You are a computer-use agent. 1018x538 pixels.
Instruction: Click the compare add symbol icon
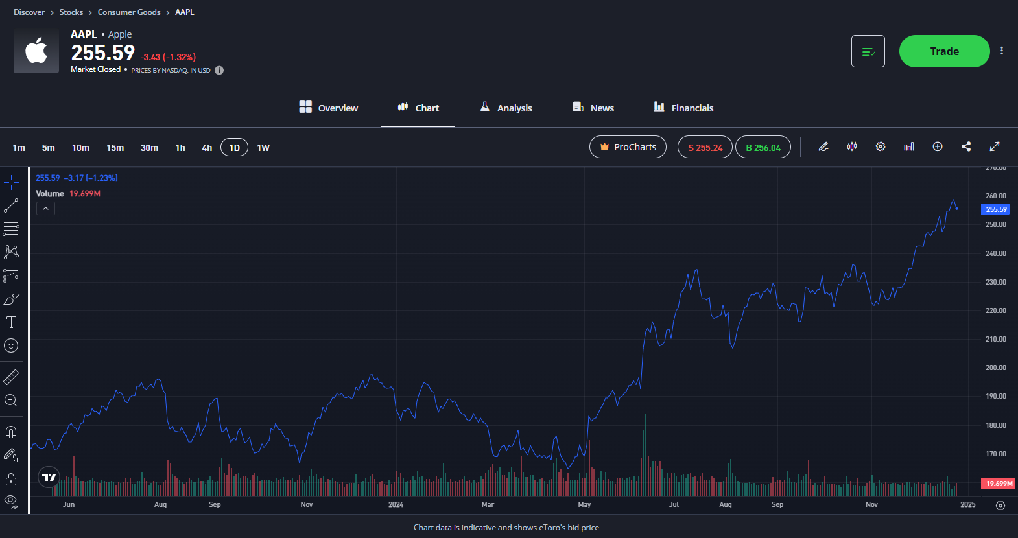tap(938, 146)
